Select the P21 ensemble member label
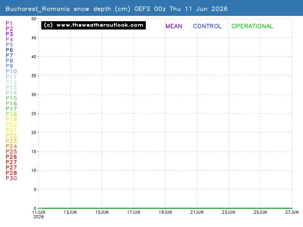 coord(11,130)
